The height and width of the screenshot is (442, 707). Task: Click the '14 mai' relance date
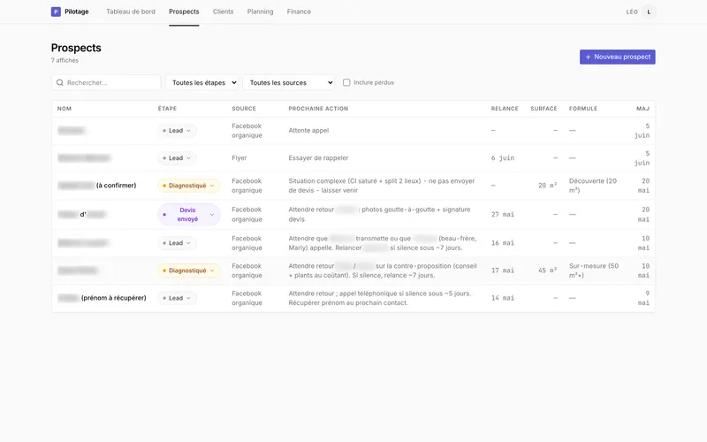coord(503,298)
